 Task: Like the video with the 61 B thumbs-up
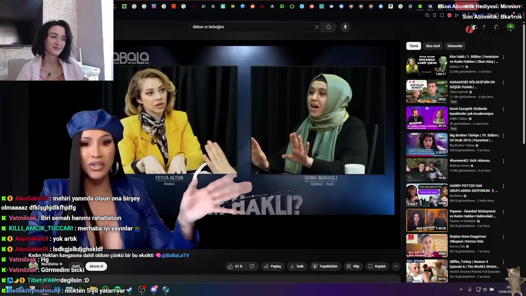(x=235, y=266)
